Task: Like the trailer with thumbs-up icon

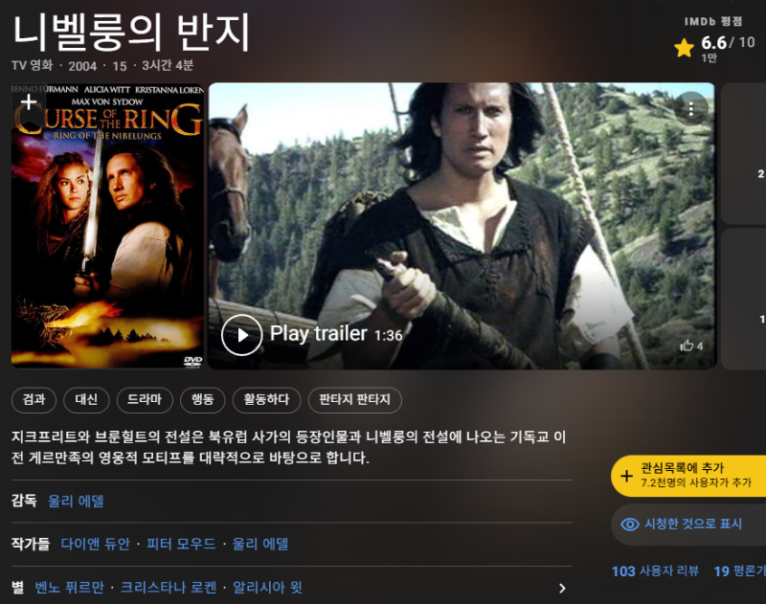Action: coord(687,346)
